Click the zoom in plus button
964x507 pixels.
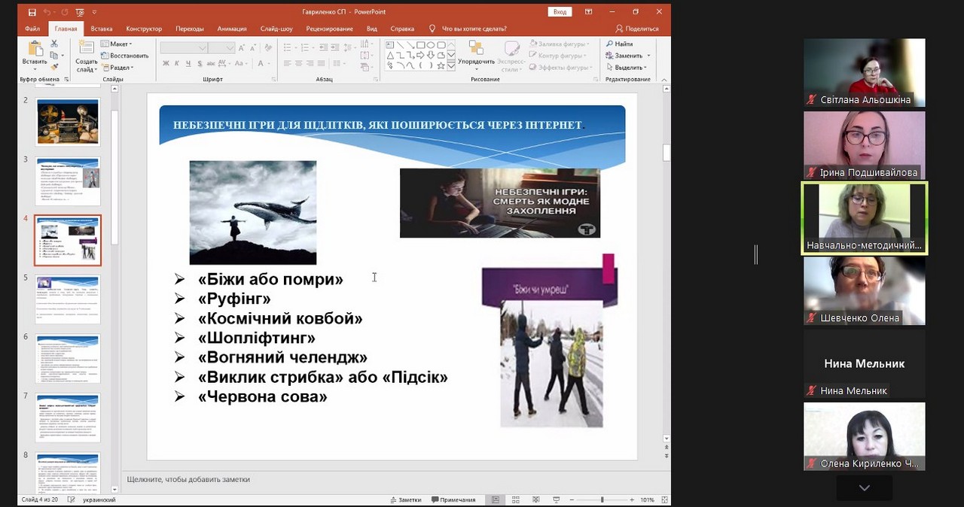(631, 499)
